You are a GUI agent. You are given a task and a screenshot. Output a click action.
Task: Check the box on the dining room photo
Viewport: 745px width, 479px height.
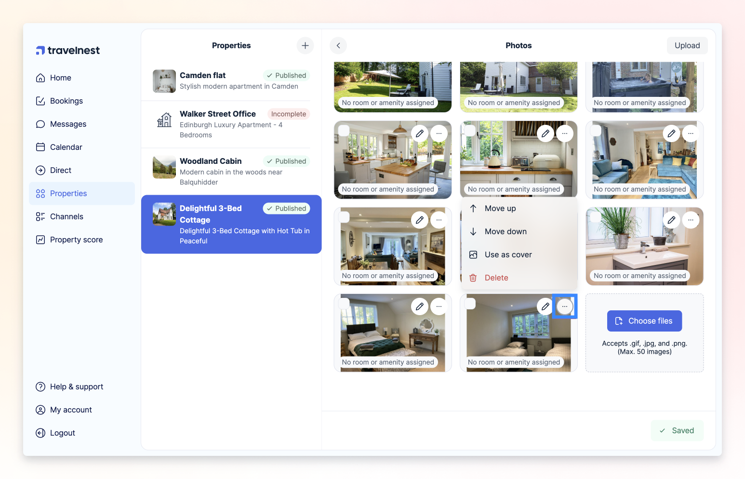pyautogui.click(x=344, y=217)
